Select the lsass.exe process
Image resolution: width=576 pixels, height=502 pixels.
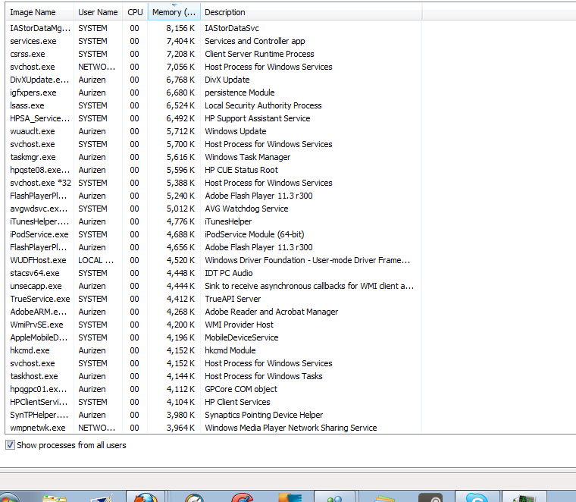(214, 105)
